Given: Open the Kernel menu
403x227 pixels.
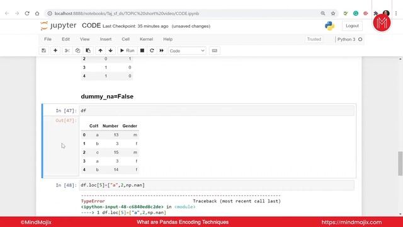Looking at the screenshot, I should pyautogui.click(x=146, y=39).
